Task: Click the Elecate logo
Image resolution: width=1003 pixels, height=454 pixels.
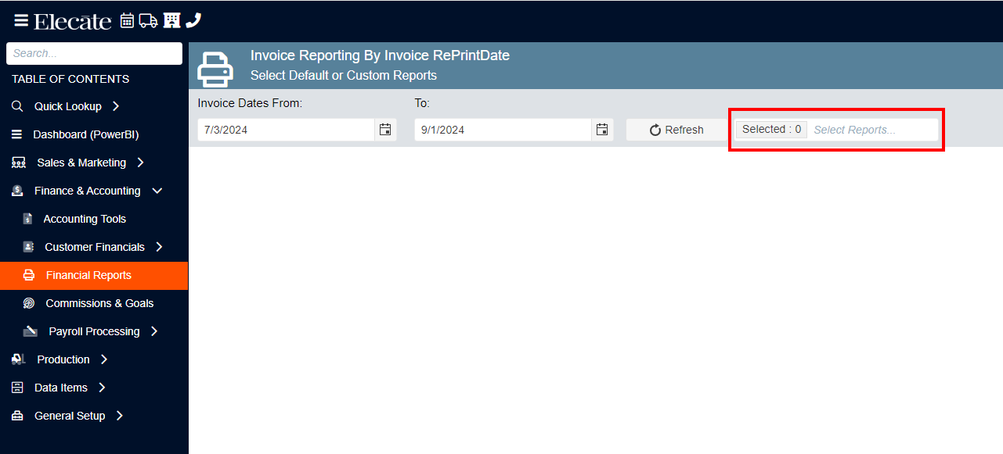Action: coord(73,21)
